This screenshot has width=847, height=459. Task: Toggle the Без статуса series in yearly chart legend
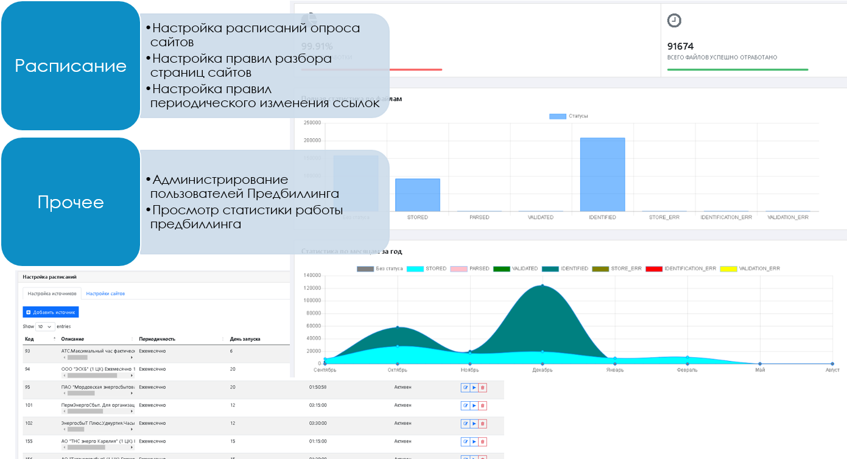pyautogui.click(x=380, y=268)
